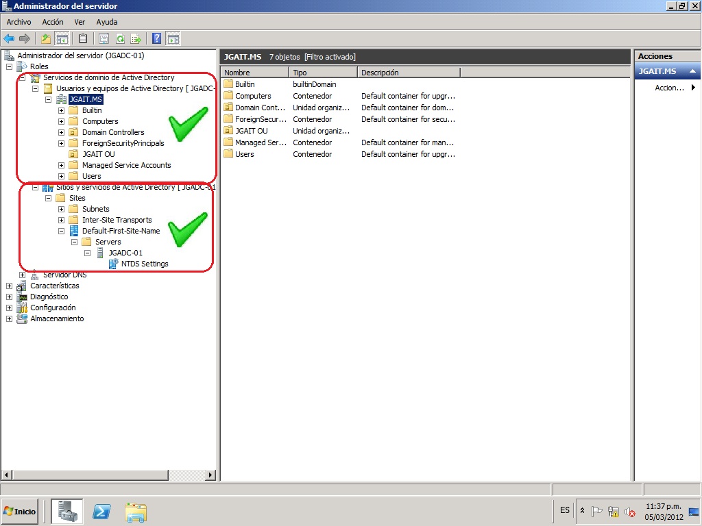Viewport: 702px width, 526px height.
Task: Collapse the Roles node
Action: (x=10, y=66)
